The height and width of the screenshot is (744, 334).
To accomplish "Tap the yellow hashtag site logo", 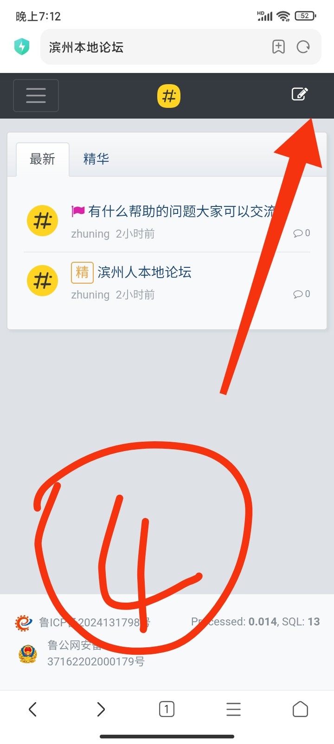I will (x=169, y=96).
